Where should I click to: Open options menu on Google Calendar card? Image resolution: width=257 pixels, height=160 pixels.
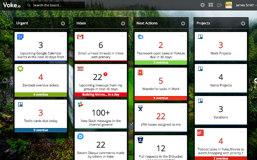tap(62, 36)
